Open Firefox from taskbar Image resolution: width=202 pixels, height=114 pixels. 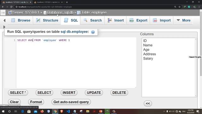42,111
